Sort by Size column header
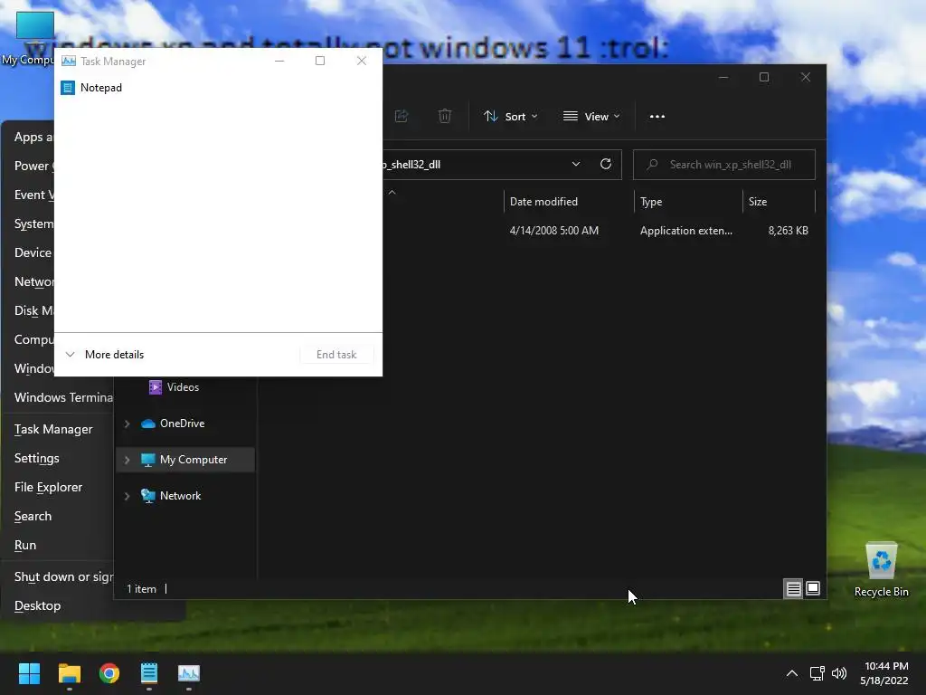 tap(779, 202)
